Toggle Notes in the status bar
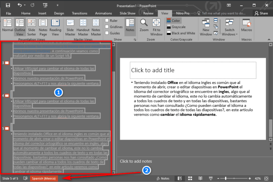The width and height of the screenshot is (273, 182). 163,179
